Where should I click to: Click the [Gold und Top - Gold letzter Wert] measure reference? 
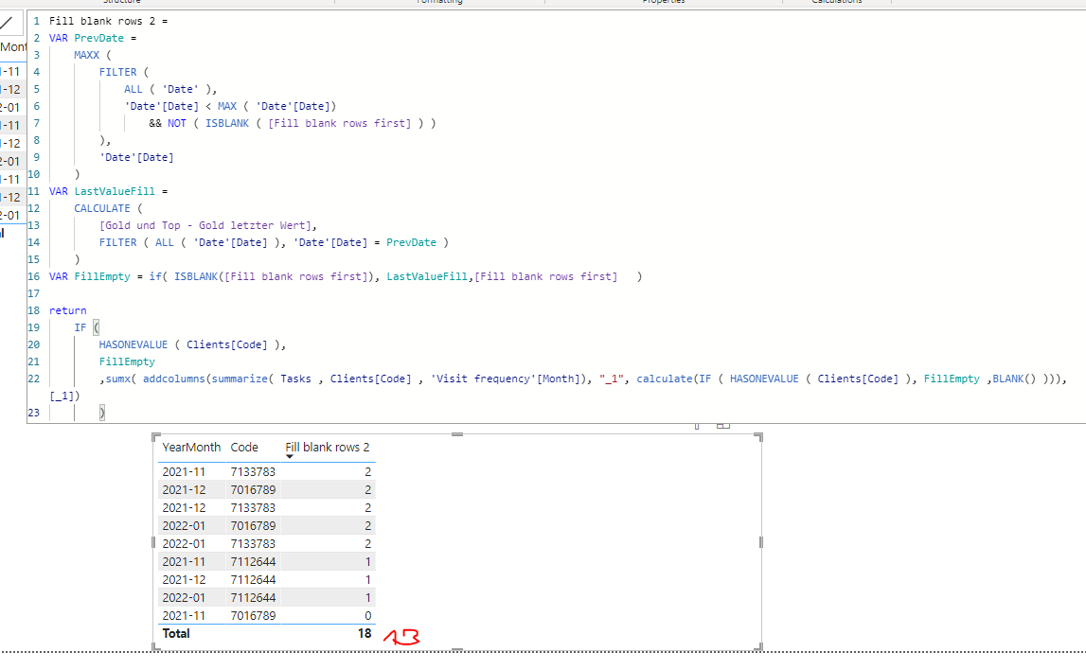[205, 225]
